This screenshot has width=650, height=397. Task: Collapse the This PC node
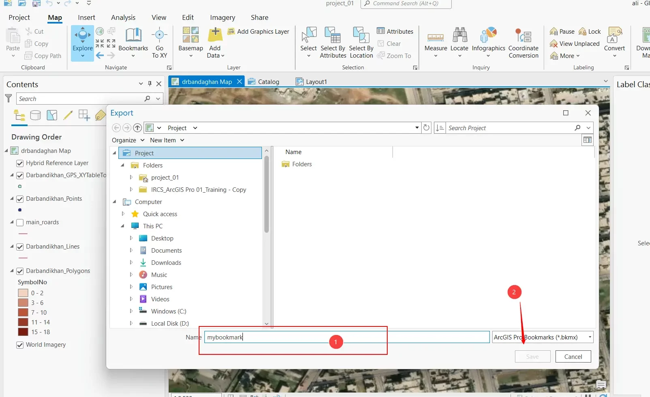(x=122, y=226)
